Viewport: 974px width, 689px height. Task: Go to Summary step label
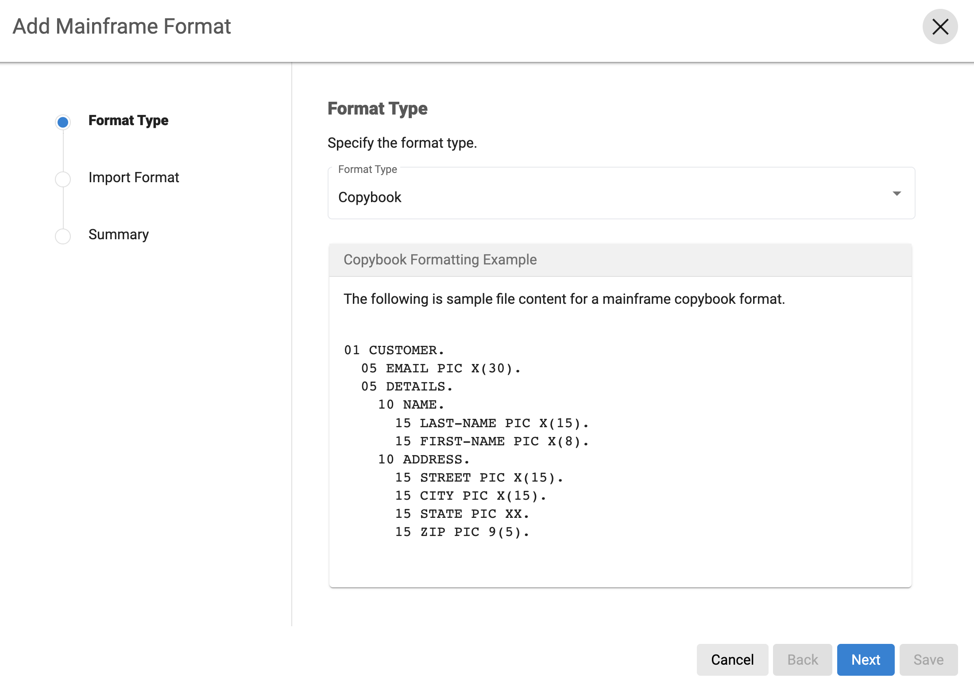(x=119, y=234)
